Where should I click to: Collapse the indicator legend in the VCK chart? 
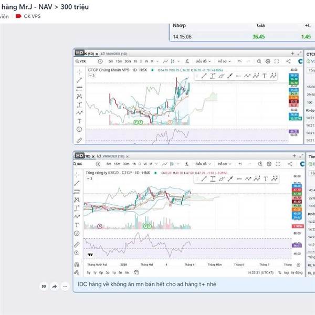click(x=92, y=76)
